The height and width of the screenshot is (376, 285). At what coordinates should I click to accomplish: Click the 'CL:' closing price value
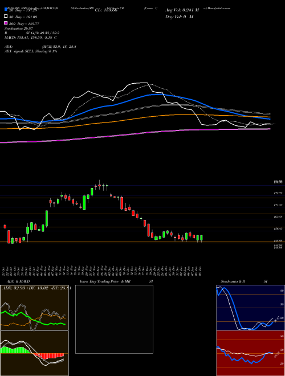coord(106,10)
